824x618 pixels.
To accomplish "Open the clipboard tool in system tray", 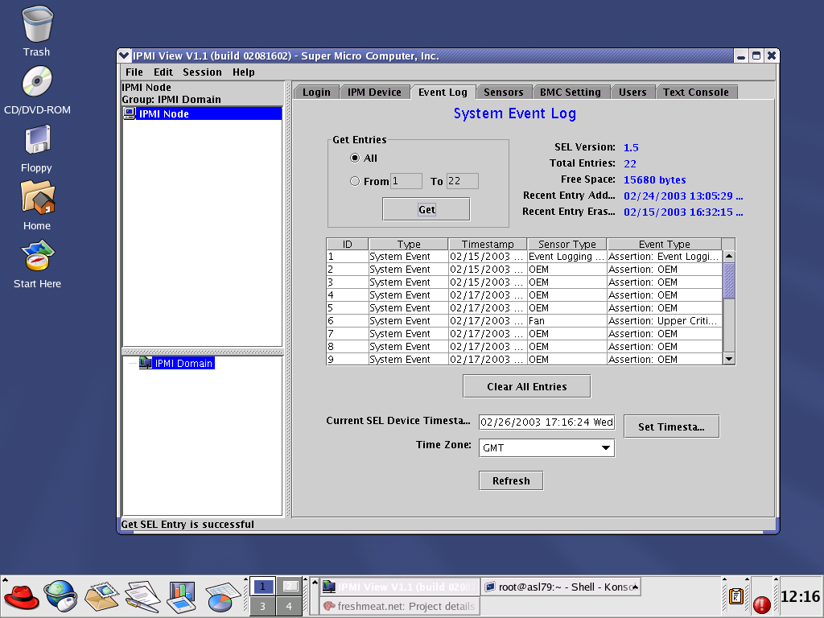I will [736, 596].
